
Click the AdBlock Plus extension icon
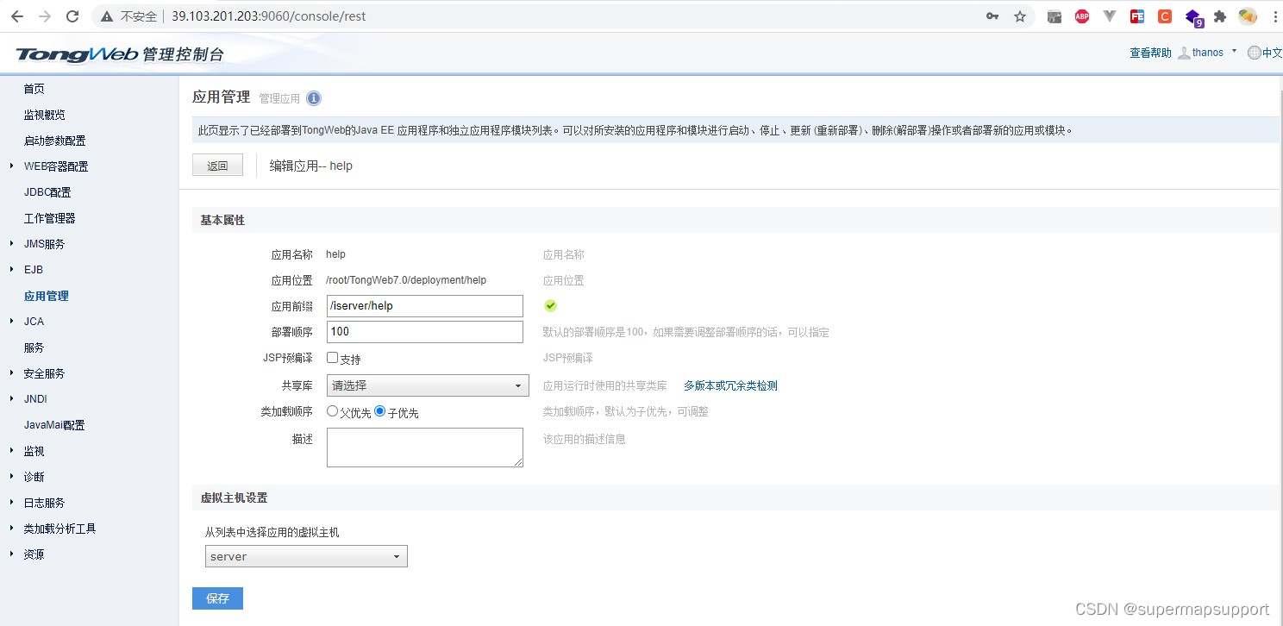1081,16
